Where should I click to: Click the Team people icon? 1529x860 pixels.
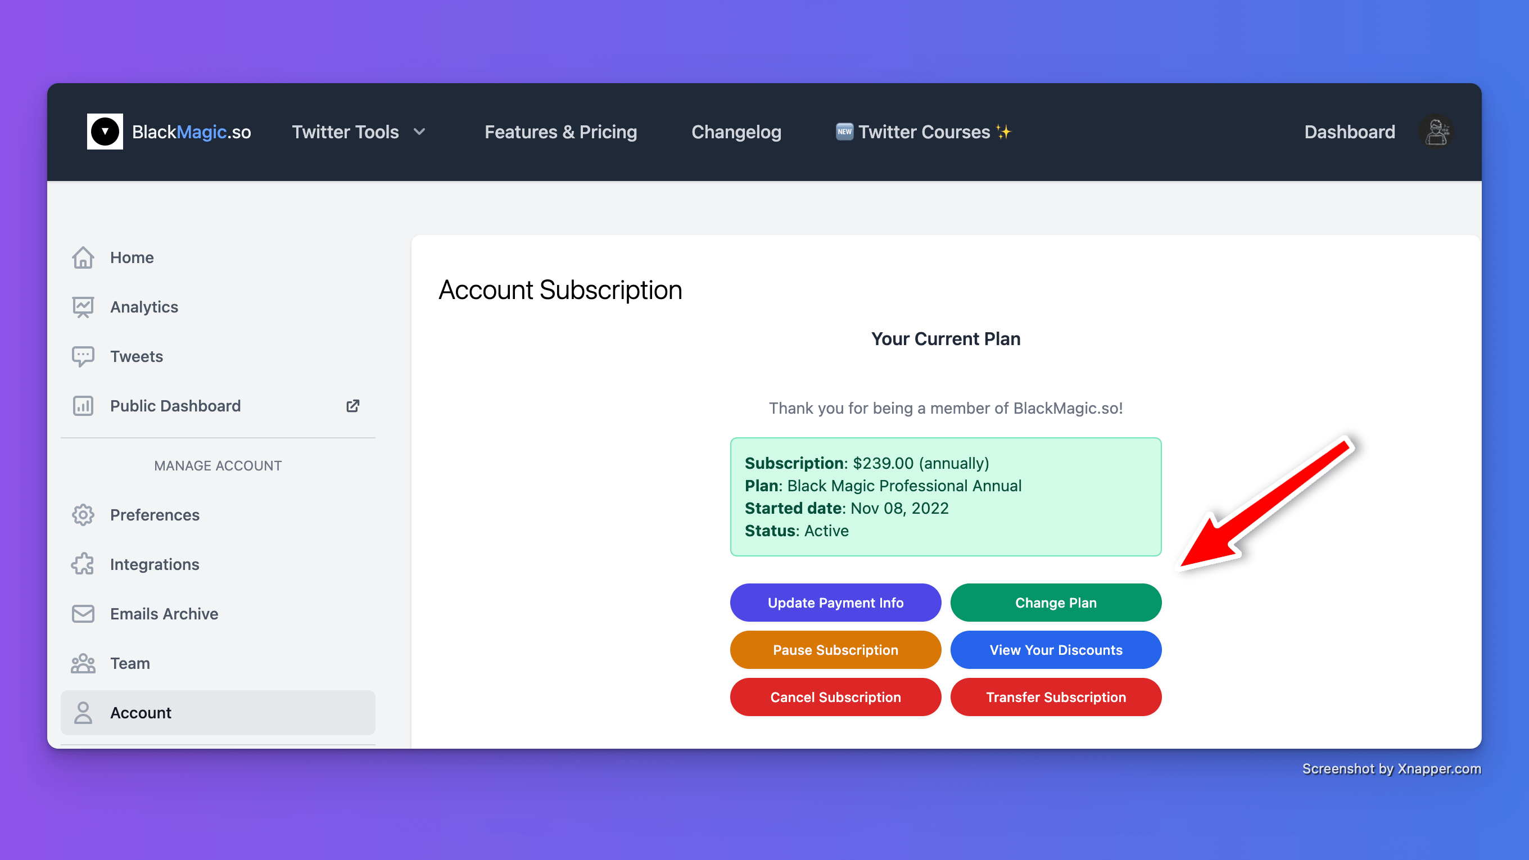click(x=83, y=663)
